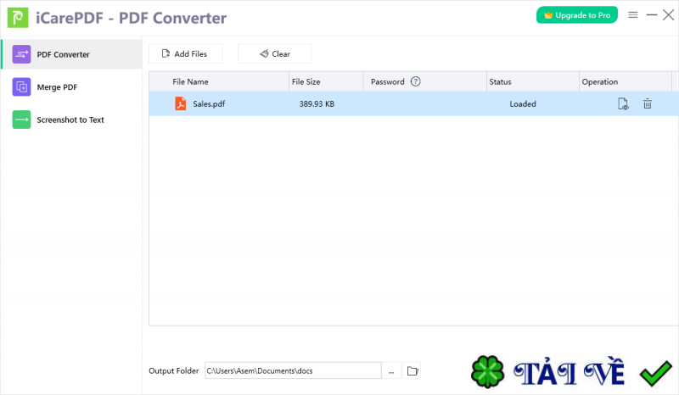The image size is (679, 395).
Task: Click the Merge PDF sidebar icon
Action: [x=21, y=87]
